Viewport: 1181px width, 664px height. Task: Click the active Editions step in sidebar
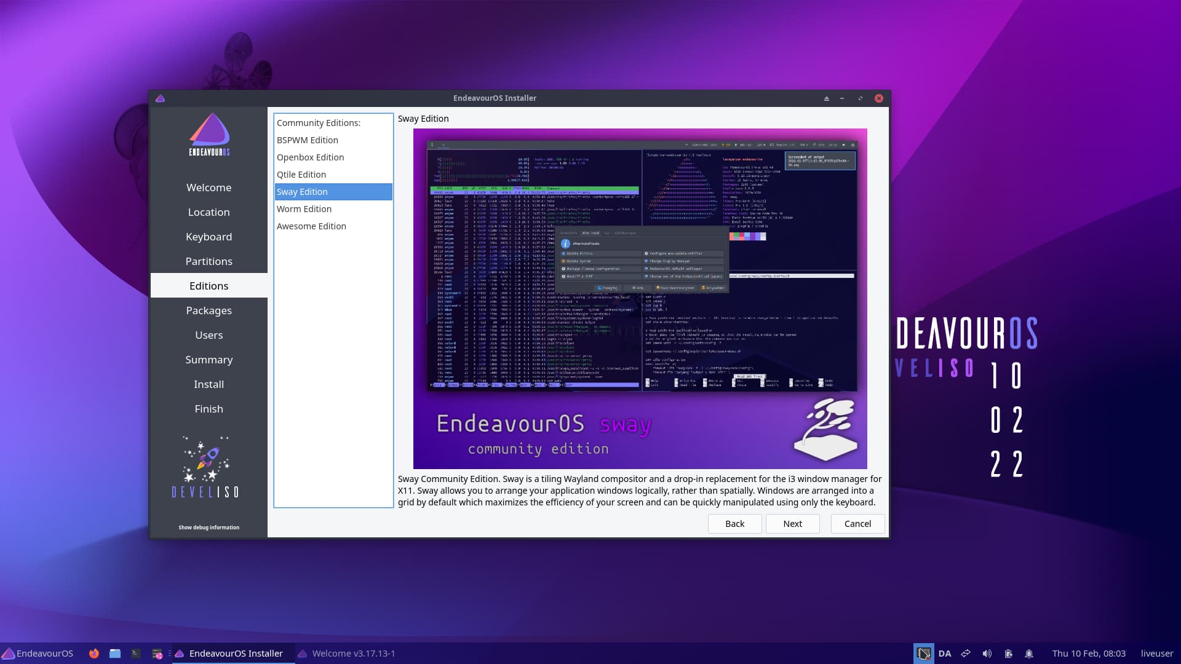209,286
